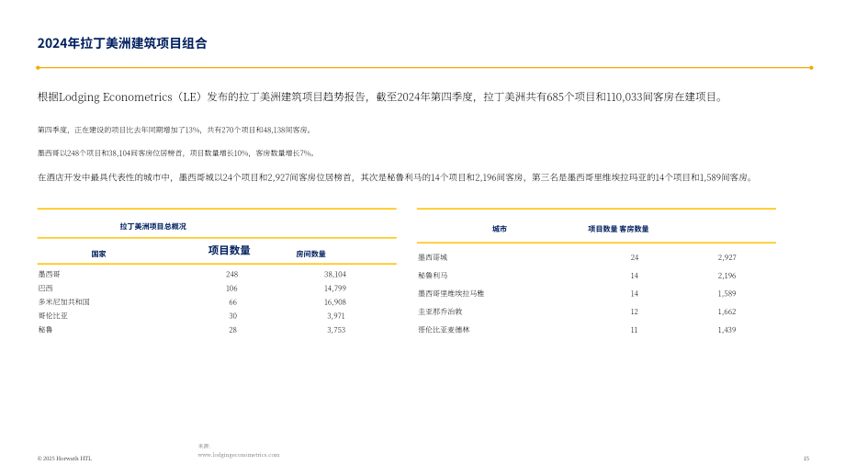The width and height of the screenshot is (845, 476).
Task: Select the 圭亚那乔治敦 city row label
Action: point(440,312)
